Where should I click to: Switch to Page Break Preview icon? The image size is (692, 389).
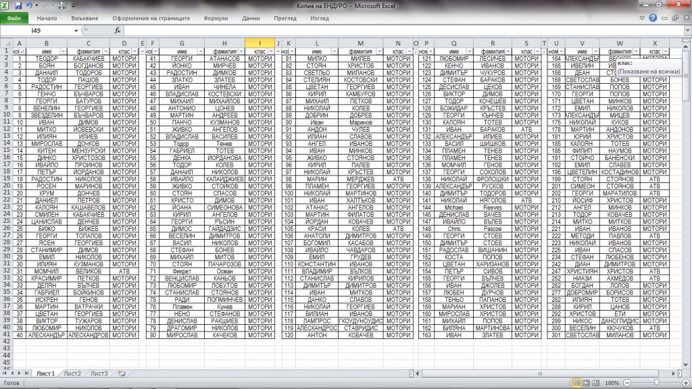(x=596, y=383)
